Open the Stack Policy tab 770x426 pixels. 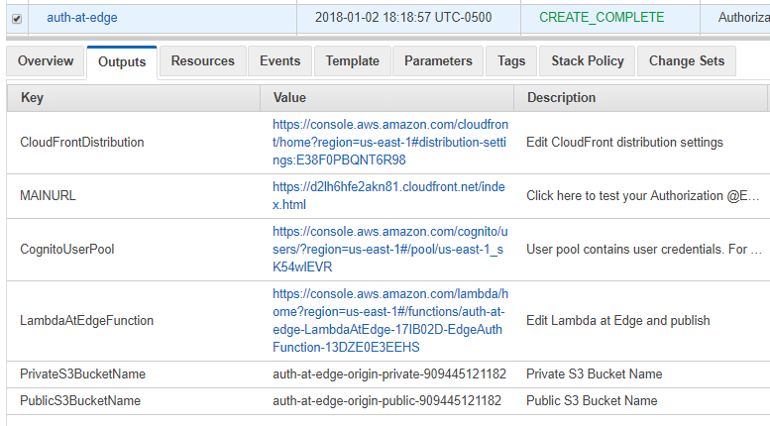[588, 60]
